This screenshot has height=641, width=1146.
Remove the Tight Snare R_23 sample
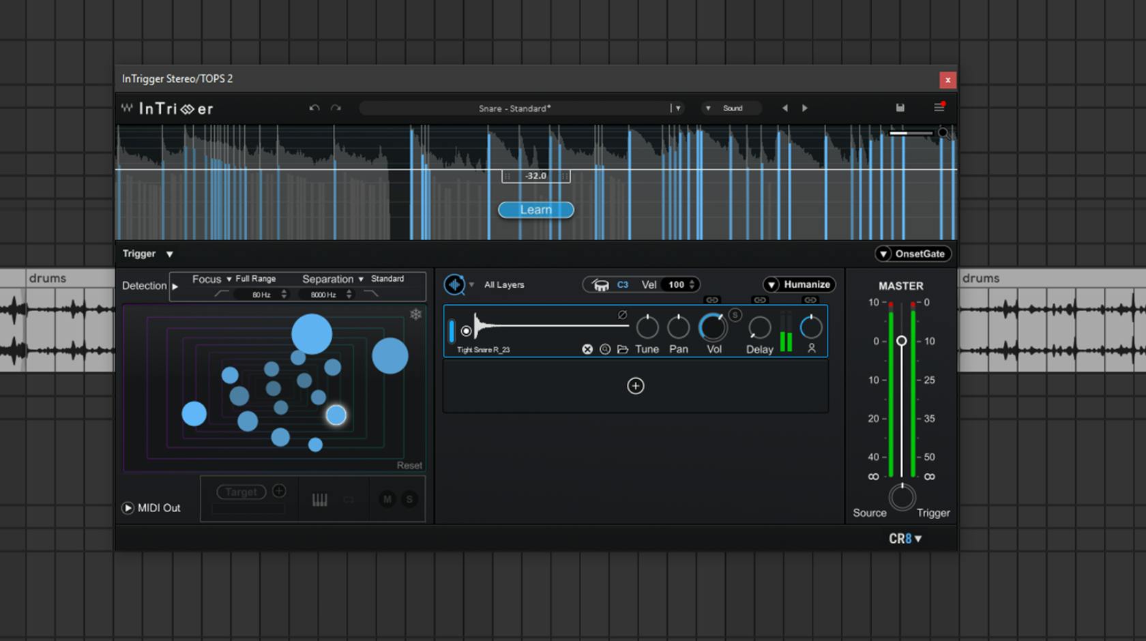587,349
